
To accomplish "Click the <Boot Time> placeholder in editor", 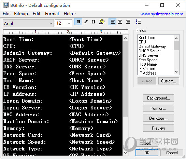I will pyautogui.click(x=86, y=39).
